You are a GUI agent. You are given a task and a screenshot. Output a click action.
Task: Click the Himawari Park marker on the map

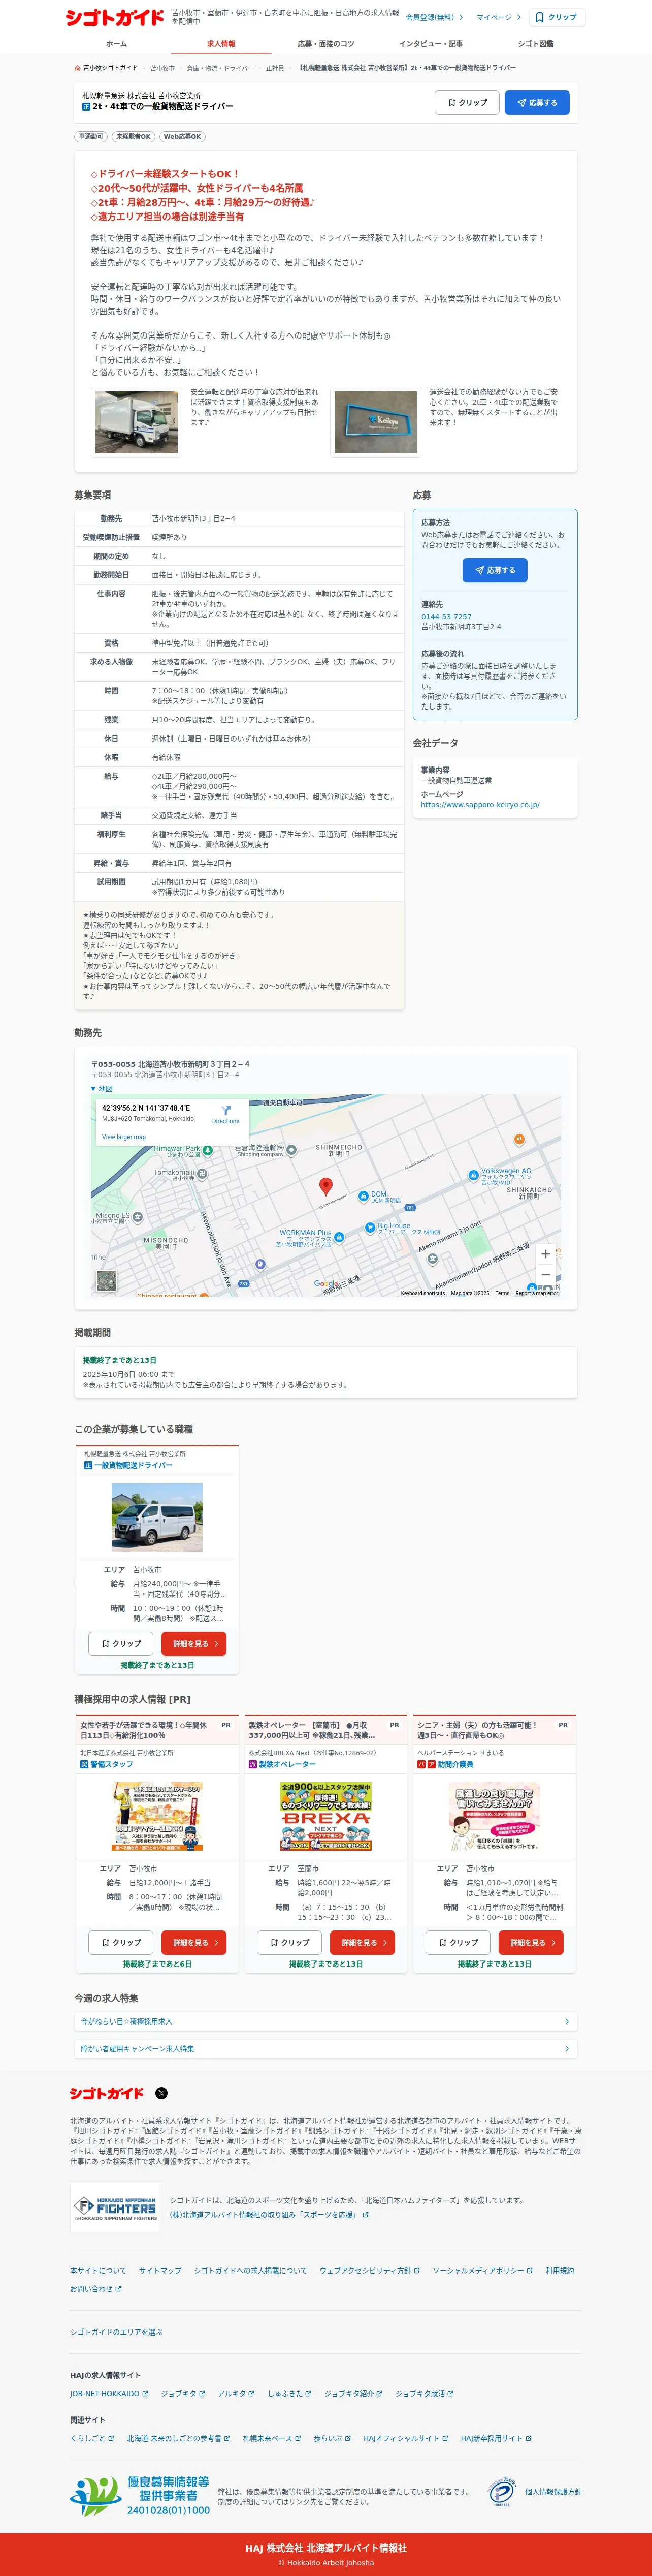pos(208,1151)
